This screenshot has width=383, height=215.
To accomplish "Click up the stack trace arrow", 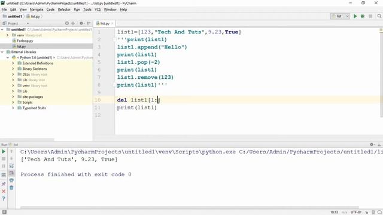I will [x=11, y=152].
